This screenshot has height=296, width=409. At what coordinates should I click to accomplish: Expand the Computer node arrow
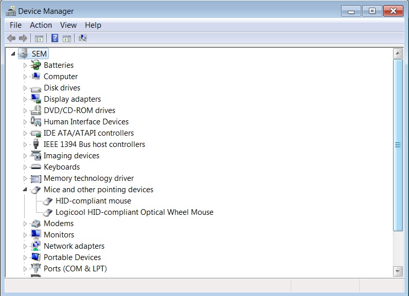click(25, 77)
